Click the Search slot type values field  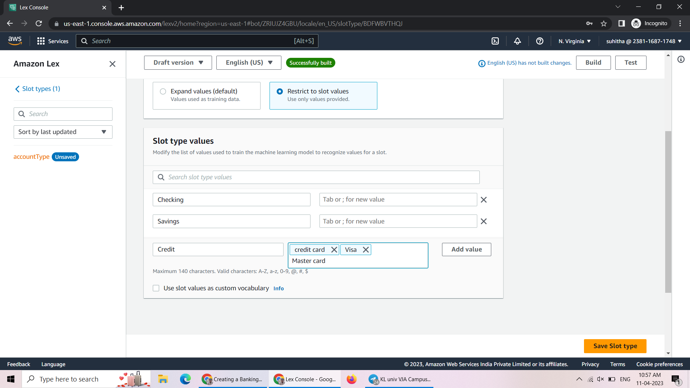[316, 177]
